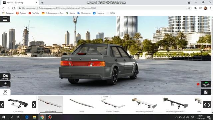Open the МЭШ bookmark
The image size is (213, 120).
(111, 13)
